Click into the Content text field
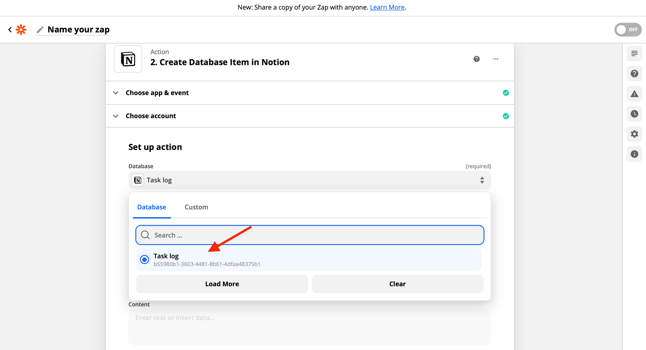The image size is (646, 350). (310, 327)
